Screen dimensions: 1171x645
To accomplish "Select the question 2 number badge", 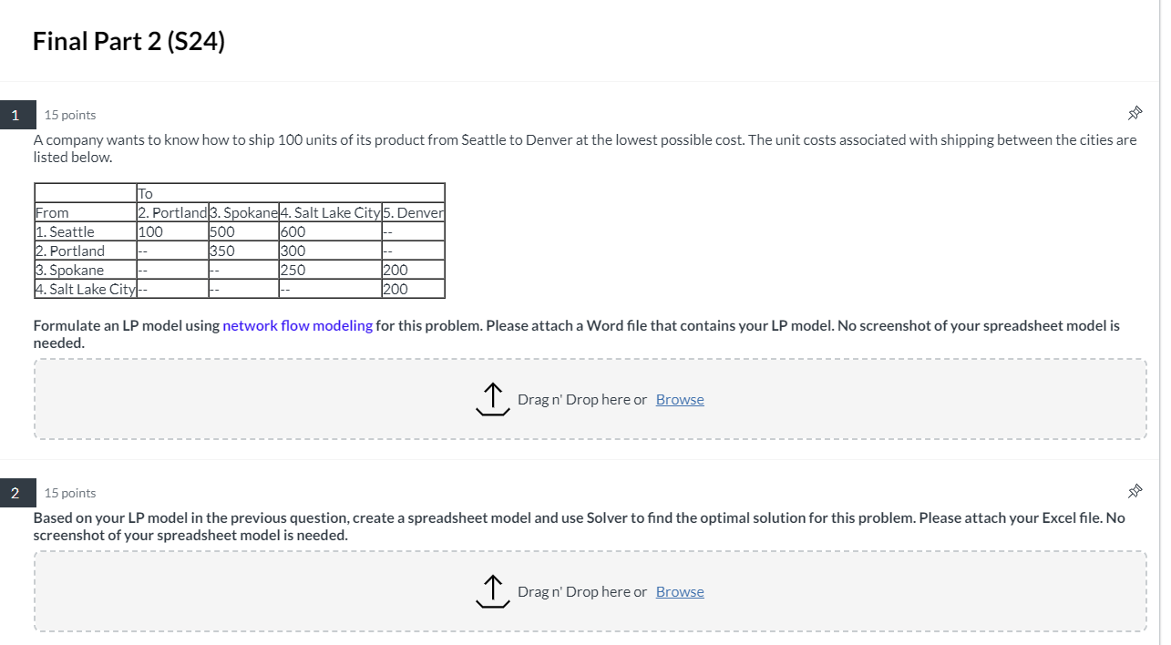I will (x=15, y=492).
